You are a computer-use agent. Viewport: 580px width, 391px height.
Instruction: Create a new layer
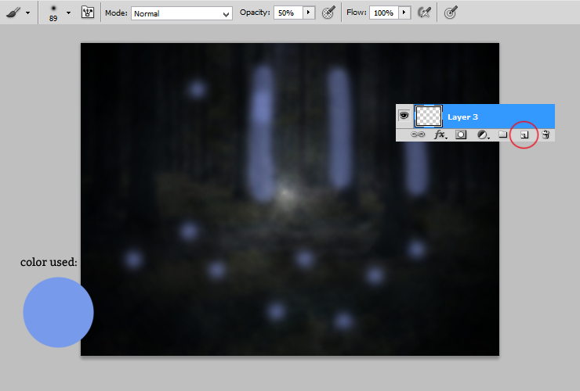click(x=524, y=135)
